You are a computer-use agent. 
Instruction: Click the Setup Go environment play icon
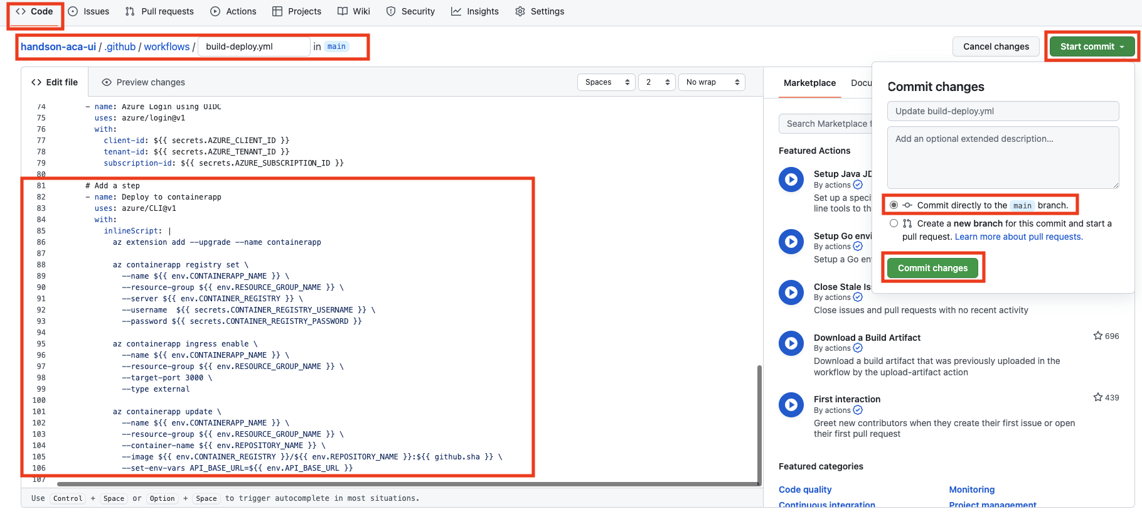[x=791, y=242]
